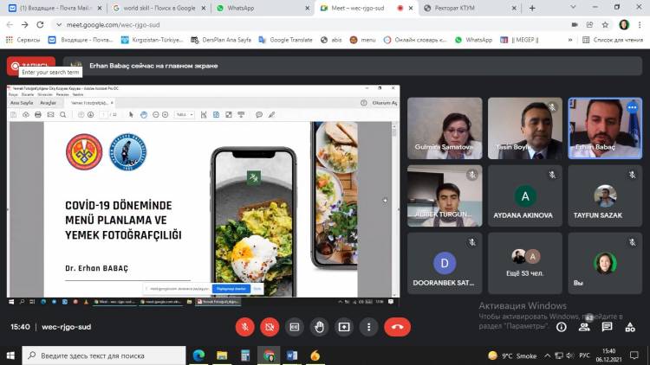
Task: Show the participants panel
Action: click(584, 327)
